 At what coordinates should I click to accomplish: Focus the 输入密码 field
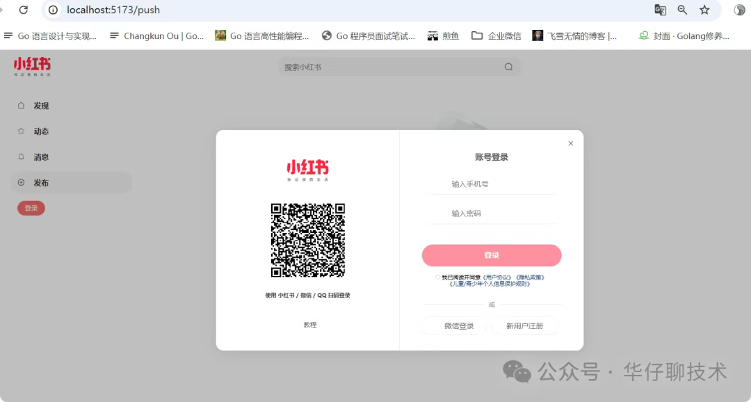492,214
